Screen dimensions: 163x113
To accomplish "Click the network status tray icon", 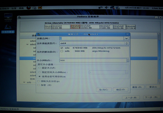I will pyautogui.click(x=112, y=8).
